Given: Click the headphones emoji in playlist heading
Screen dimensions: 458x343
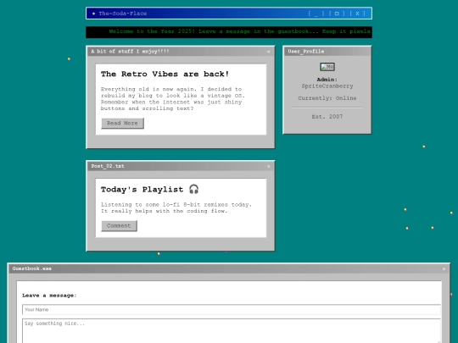Looking at the screenshot, I should click(x=193, y=190).
